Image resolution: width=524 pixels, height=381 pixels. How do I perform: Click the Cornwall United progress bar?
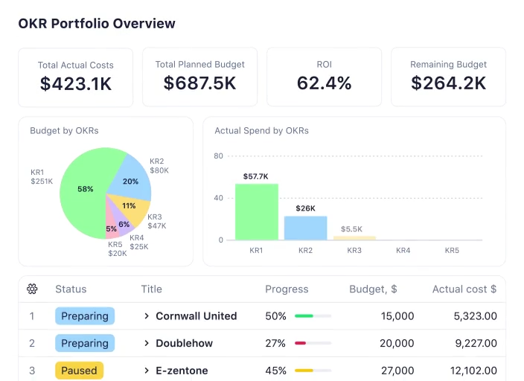[313, 316]
